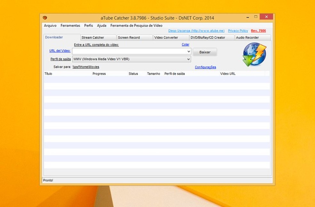Screen dimensions: 315x207
Task: Click the aTube Catcher title bar icon
Action: click(x=45, y=18)
